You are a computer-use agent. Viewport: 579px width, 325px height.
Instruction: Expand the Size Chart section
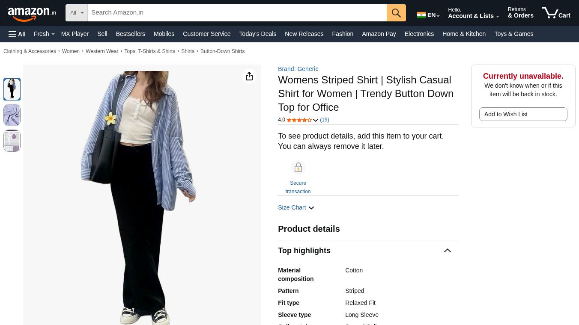coord(296,208)
